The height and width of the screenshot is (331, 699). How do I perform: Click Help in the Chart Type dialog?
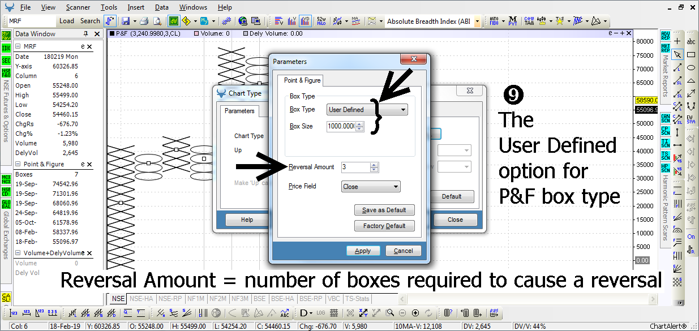(247, 220)
